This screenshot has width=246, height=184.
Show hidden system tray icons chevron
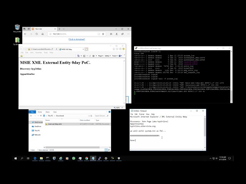[210, 158]
